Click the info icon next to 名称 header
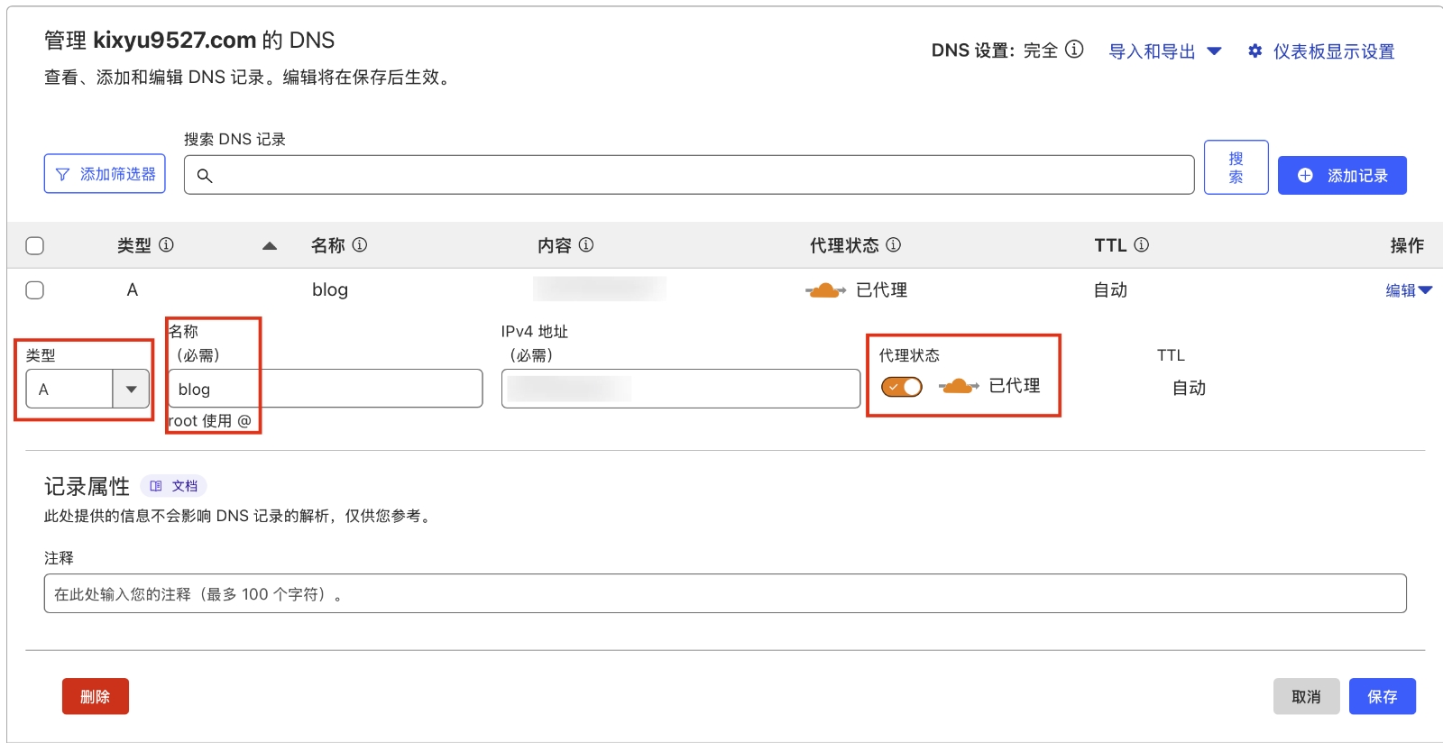Viewport: 1443px width, 743px height. (359, 244)
